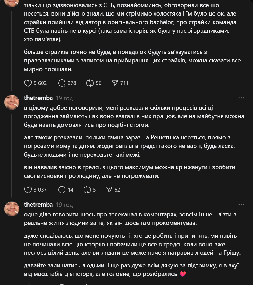Repost the post with 56 reposts
The image size is (253, 285).
(x=90, y=83)
